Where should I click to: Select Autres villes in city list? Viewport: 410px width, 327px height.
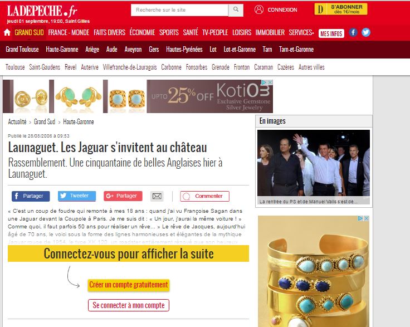point(311,67)
